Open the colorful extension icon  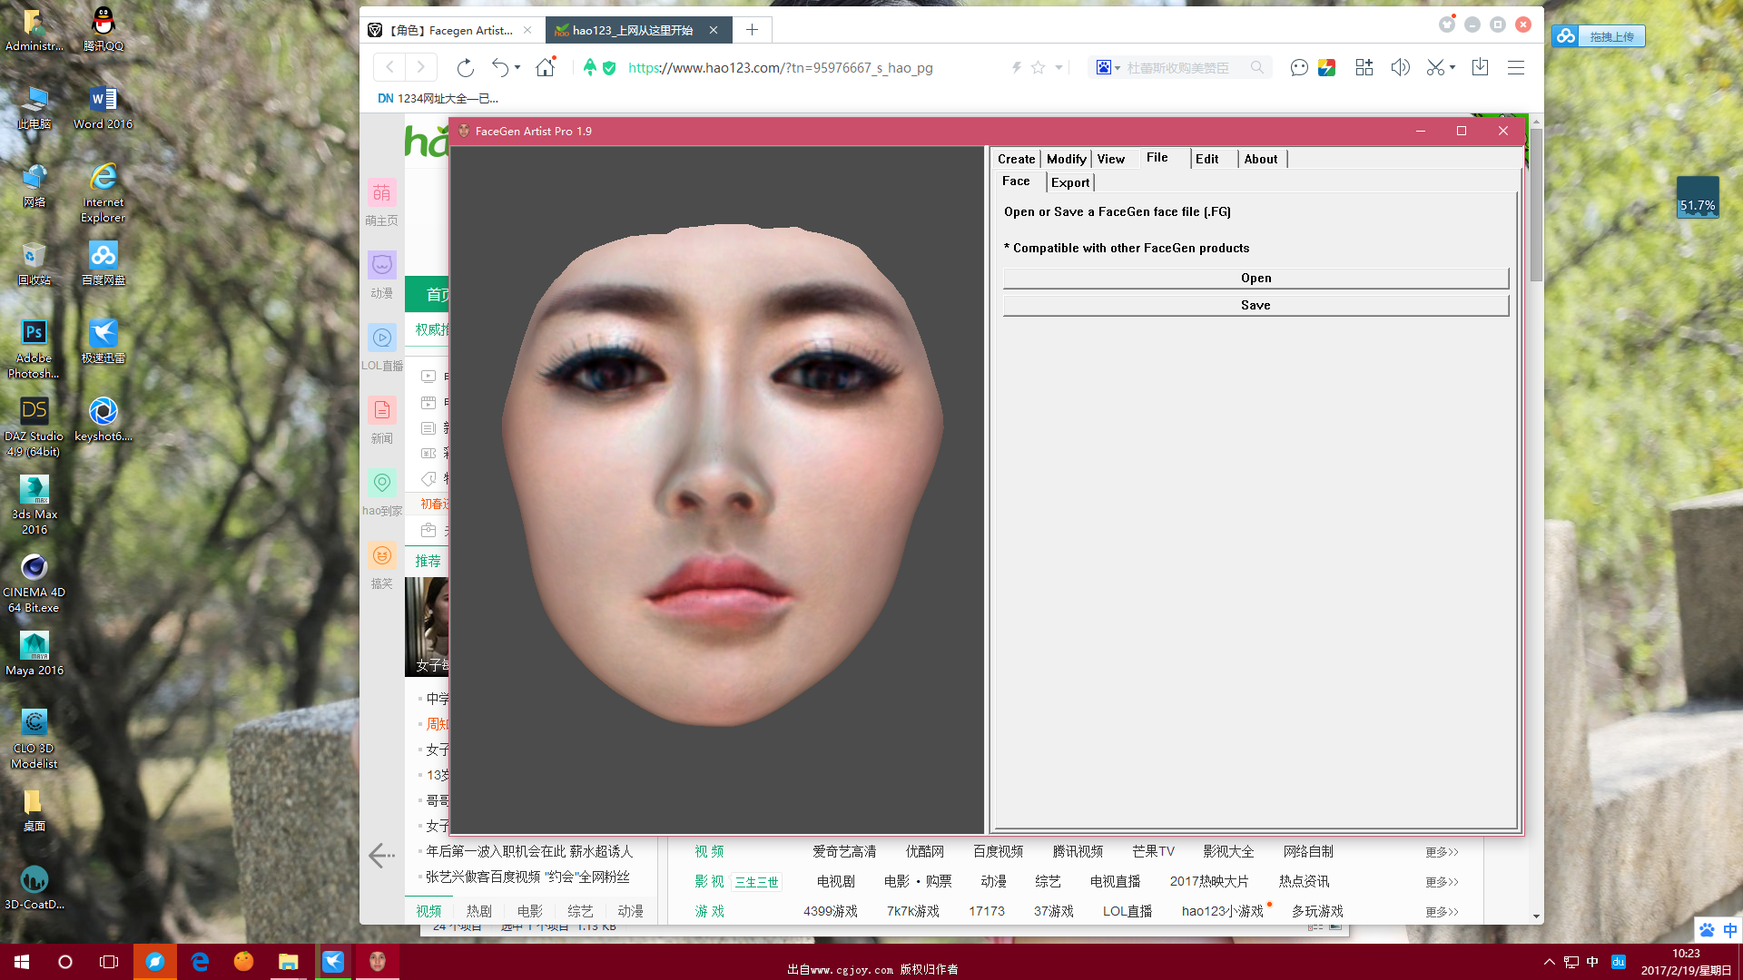[1326, 68]
